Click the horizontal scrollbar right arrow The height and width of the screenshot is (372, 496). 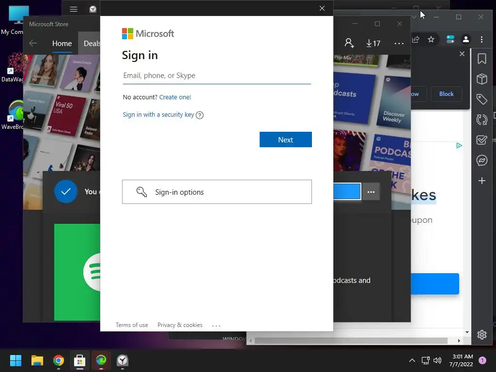pos(459,341)
